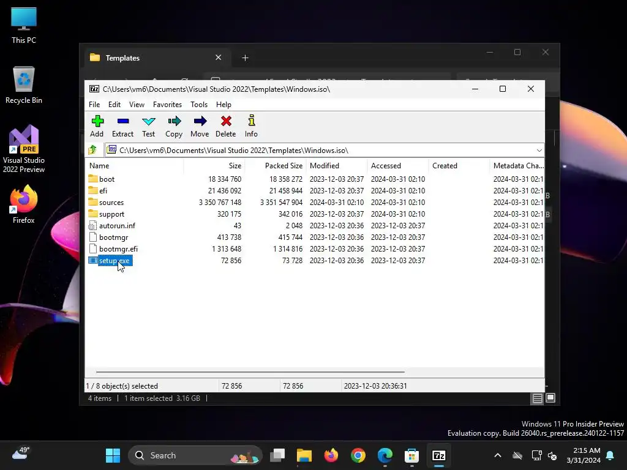Sort by the Created column

(x=459, y=165)
